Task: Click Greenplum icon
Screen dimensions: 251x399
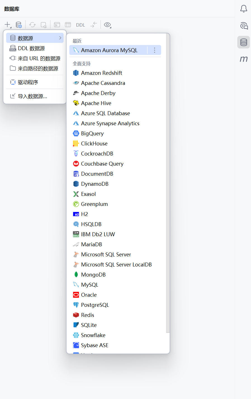Action: coord(76,204)
